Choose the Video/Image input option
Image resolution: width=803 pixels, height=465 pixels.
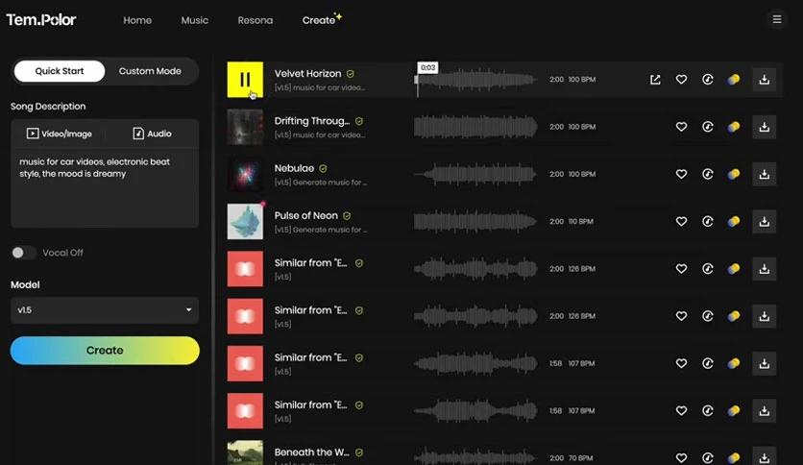pos(60,134)
